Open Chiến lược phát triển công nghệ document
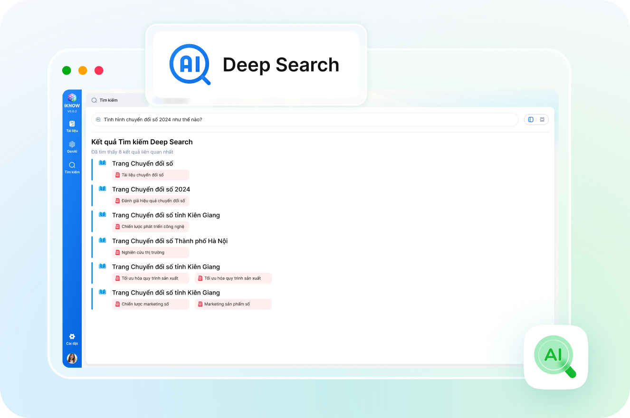The image size is (630, 418). (x=150, y=227)
